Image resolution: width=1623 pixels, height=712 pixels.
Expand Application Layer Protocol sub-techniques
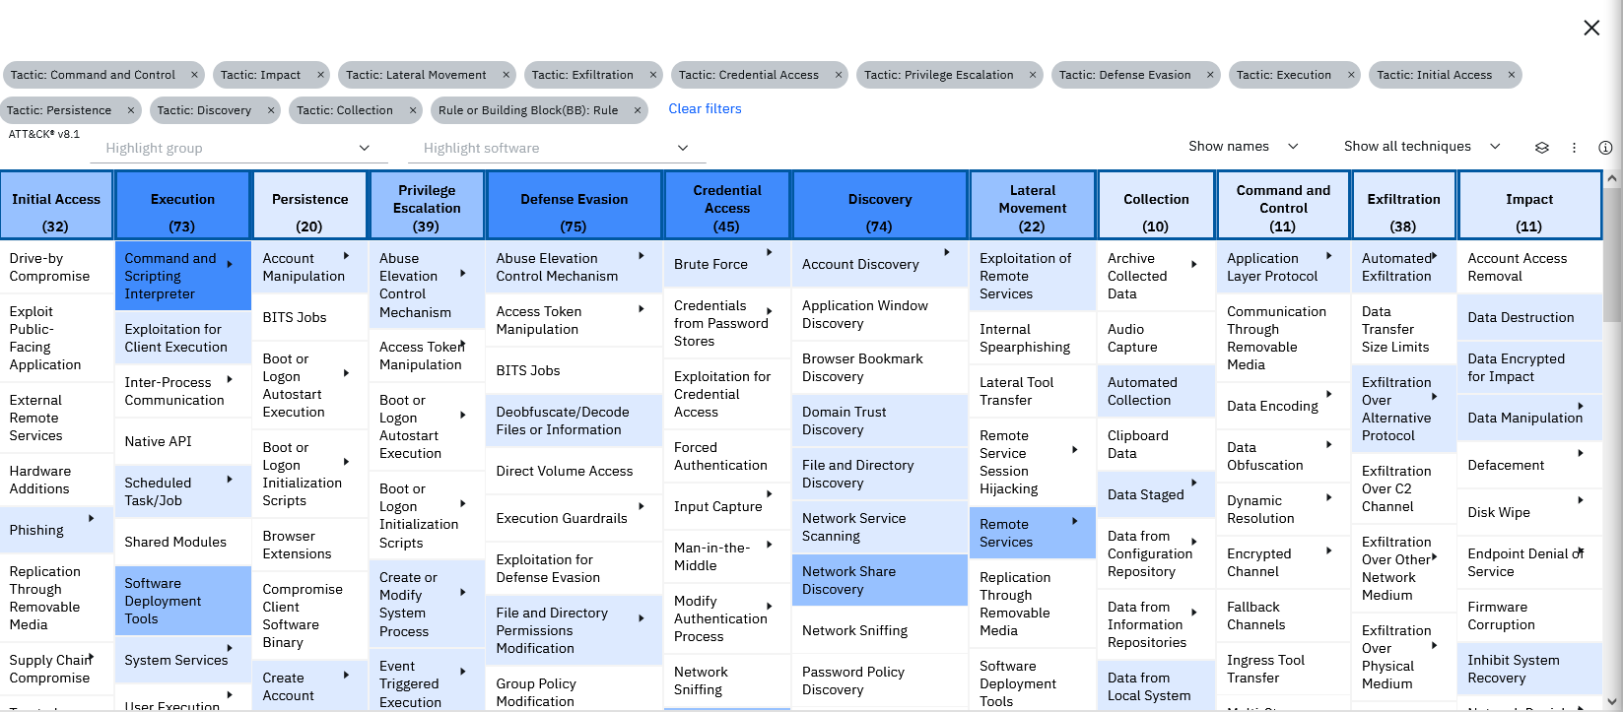click(1329, 256)
